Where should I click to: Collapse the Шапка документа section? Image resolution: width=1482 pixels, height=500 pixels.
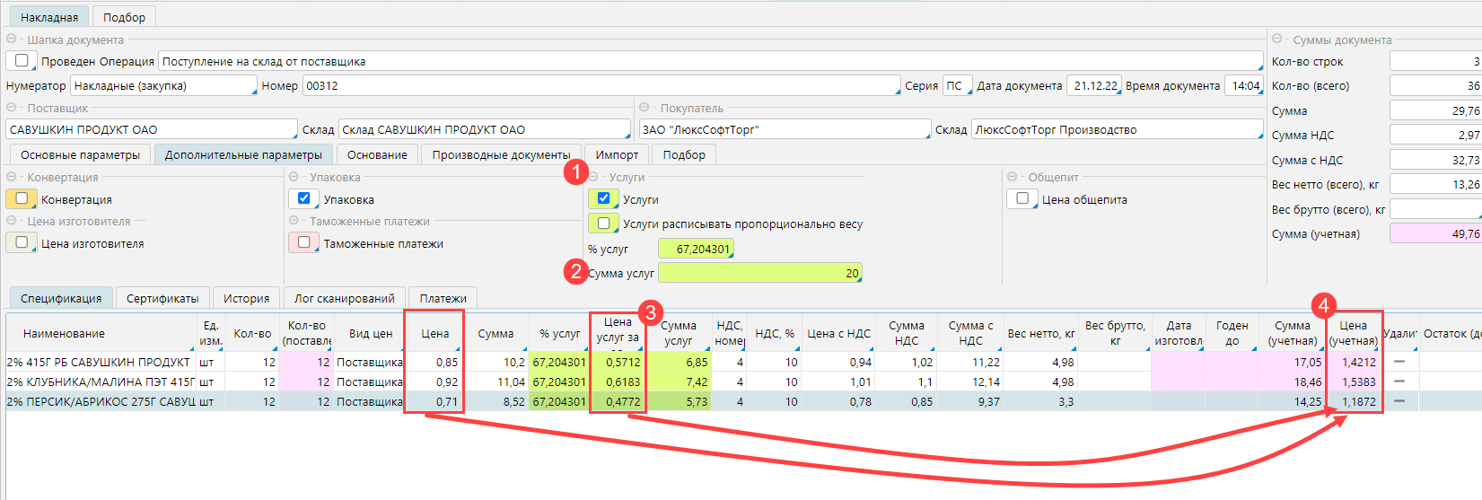pyautogui.click(x=12, y=39)
